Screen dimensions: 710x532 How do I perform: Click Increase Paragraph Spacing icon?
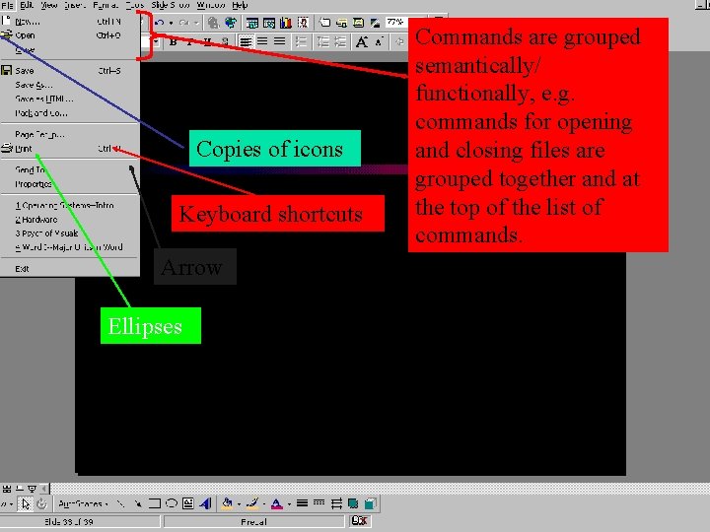[322, 42]
